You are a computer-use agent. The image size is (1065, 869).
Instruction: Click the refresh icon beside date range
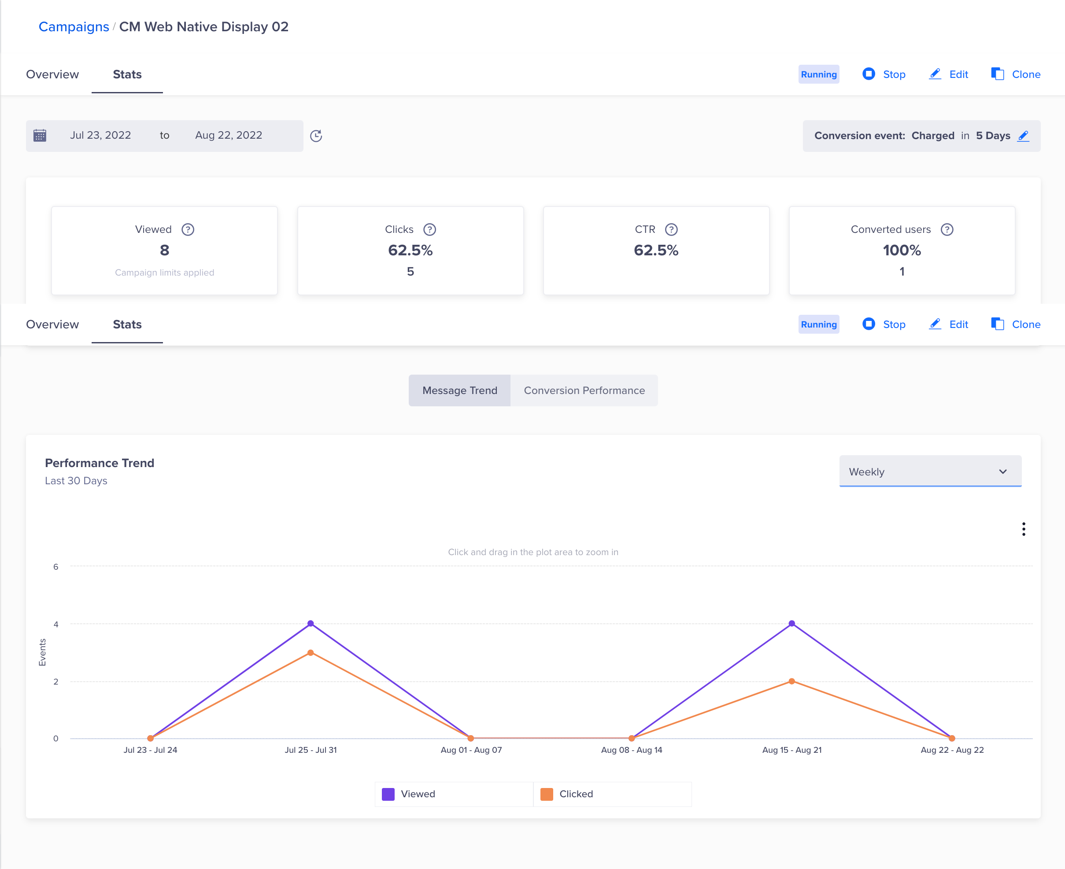point(316,136)
